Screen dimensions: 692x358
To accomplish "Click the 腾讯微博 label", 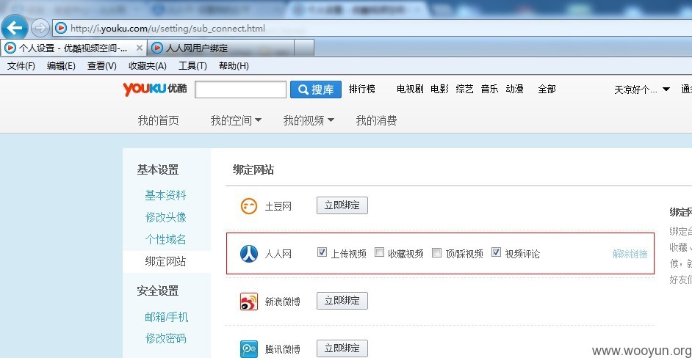I will pyautogui.click(x=282, y=350).
